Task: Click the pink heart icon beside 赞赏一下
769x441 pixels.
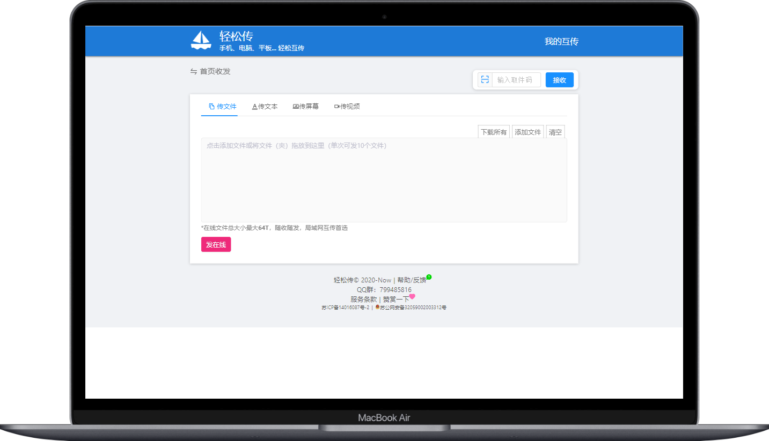Action: click(x=412, y=296)
